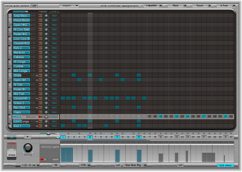Open the One-Shot Trig dropdown
Image resolution: width=242 pixels, height=172 pixels.
[135, 165]
